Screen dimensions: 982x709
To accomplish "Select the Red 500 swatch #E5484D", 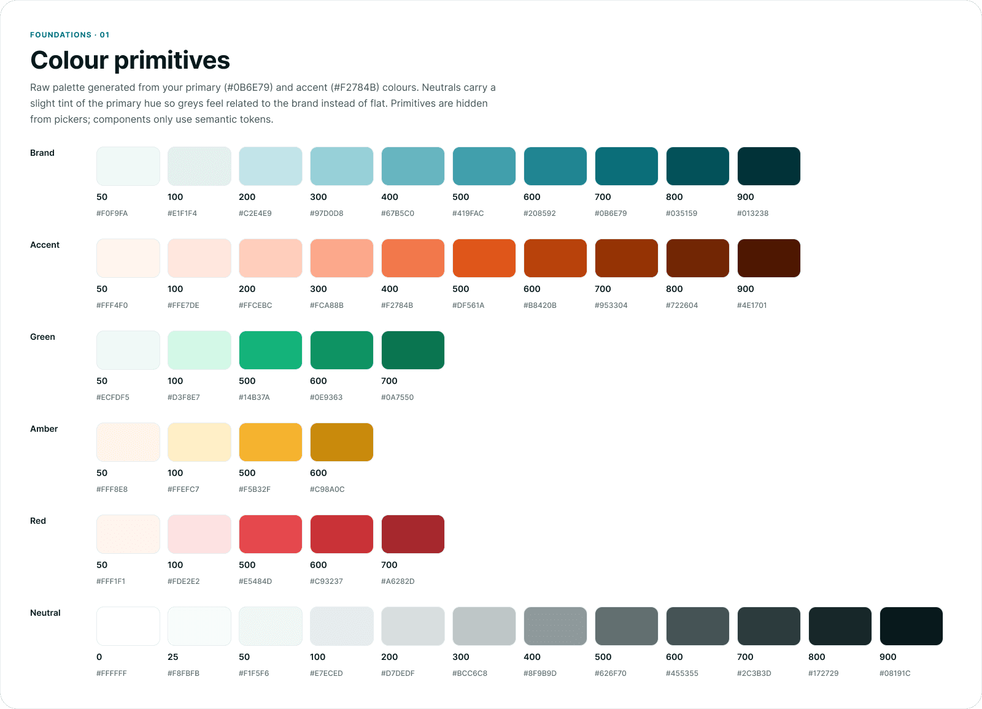I will [x=271, y=534].
